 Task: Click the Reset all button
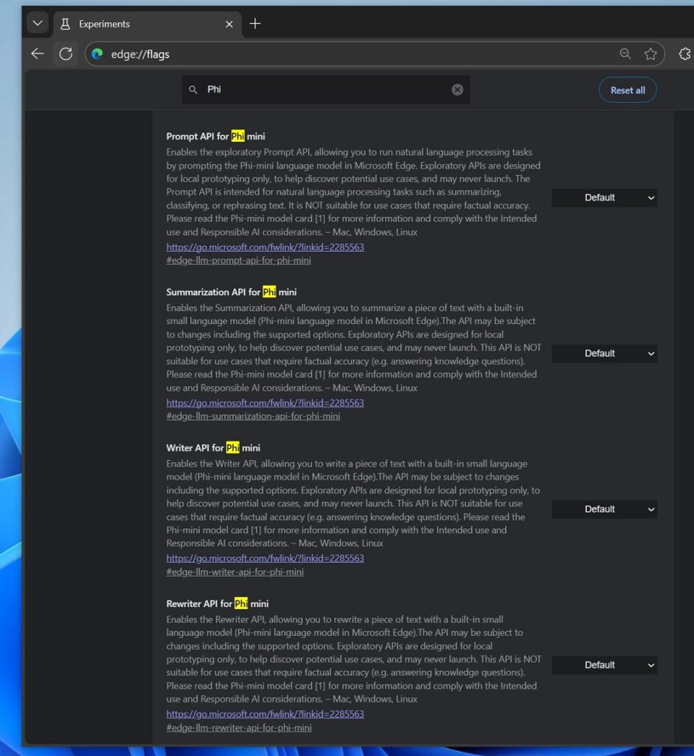click(627, 89)
